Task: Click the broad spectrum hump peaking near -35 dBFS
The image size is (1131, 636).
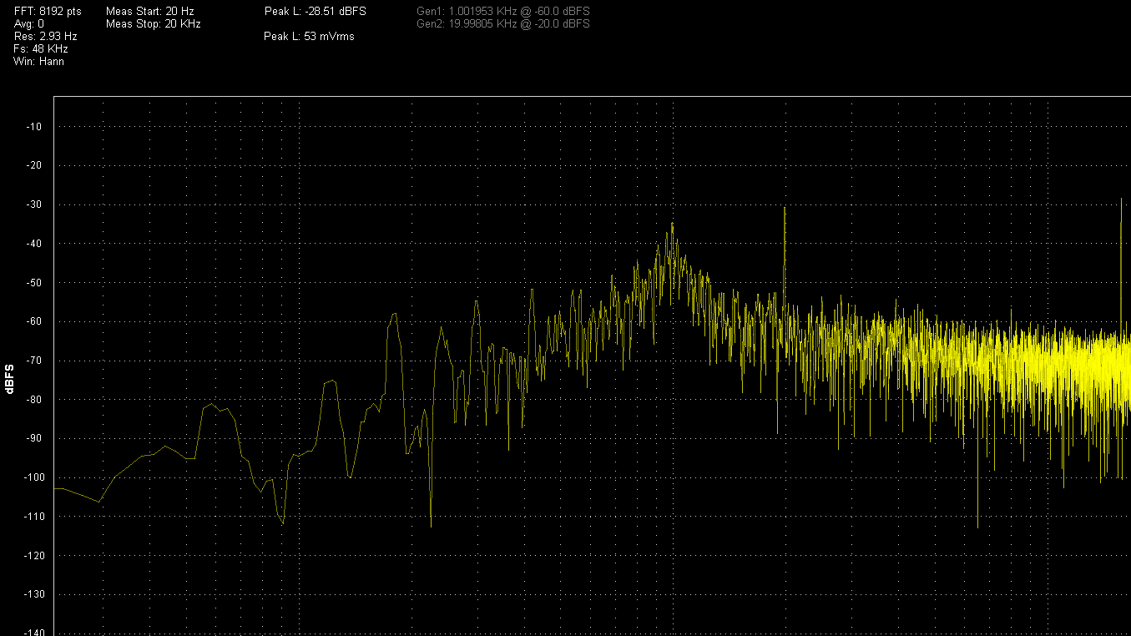Action: (x=672, y=224)
